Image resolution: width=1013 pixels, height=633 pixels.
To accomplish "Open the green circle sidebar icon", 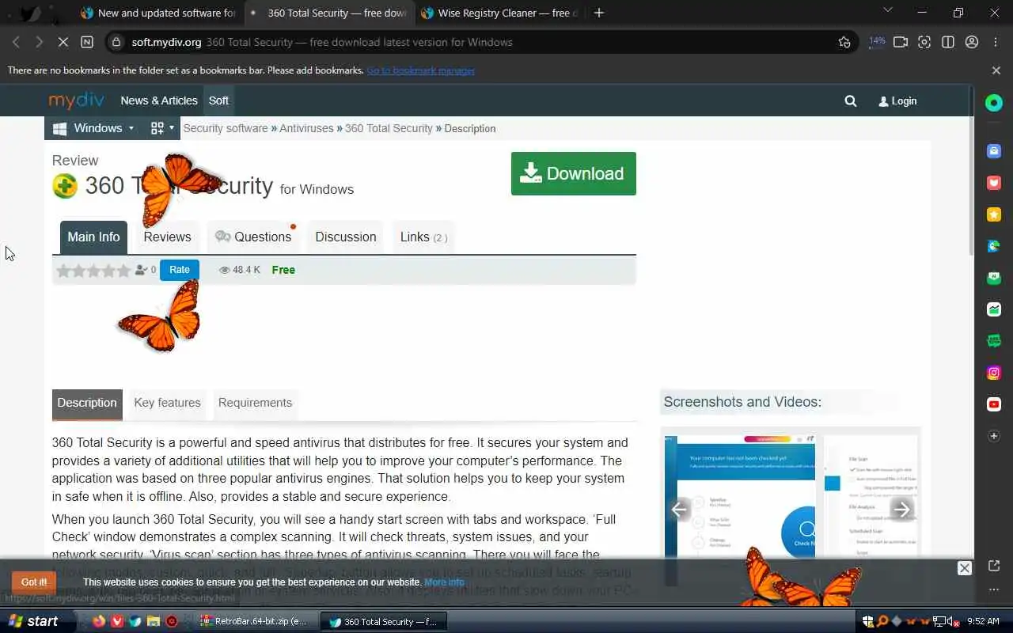I will (994, 103).
